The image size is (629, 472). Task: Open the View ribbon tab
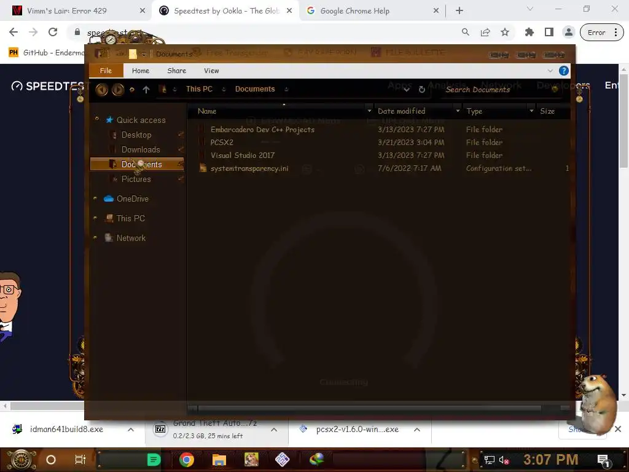coord(211,71)
